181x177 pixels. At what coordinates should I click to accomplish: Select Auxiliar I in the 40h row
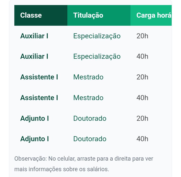pyautogui.click(x=34, y=56)
